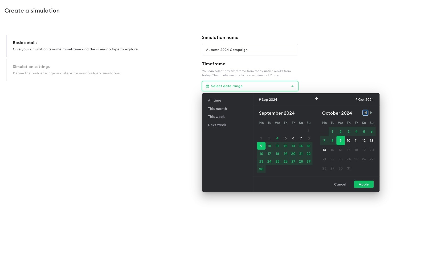Pick October 14 in the calendar
The height and width of the screenshot is (254, 429).
click(324, 150)
